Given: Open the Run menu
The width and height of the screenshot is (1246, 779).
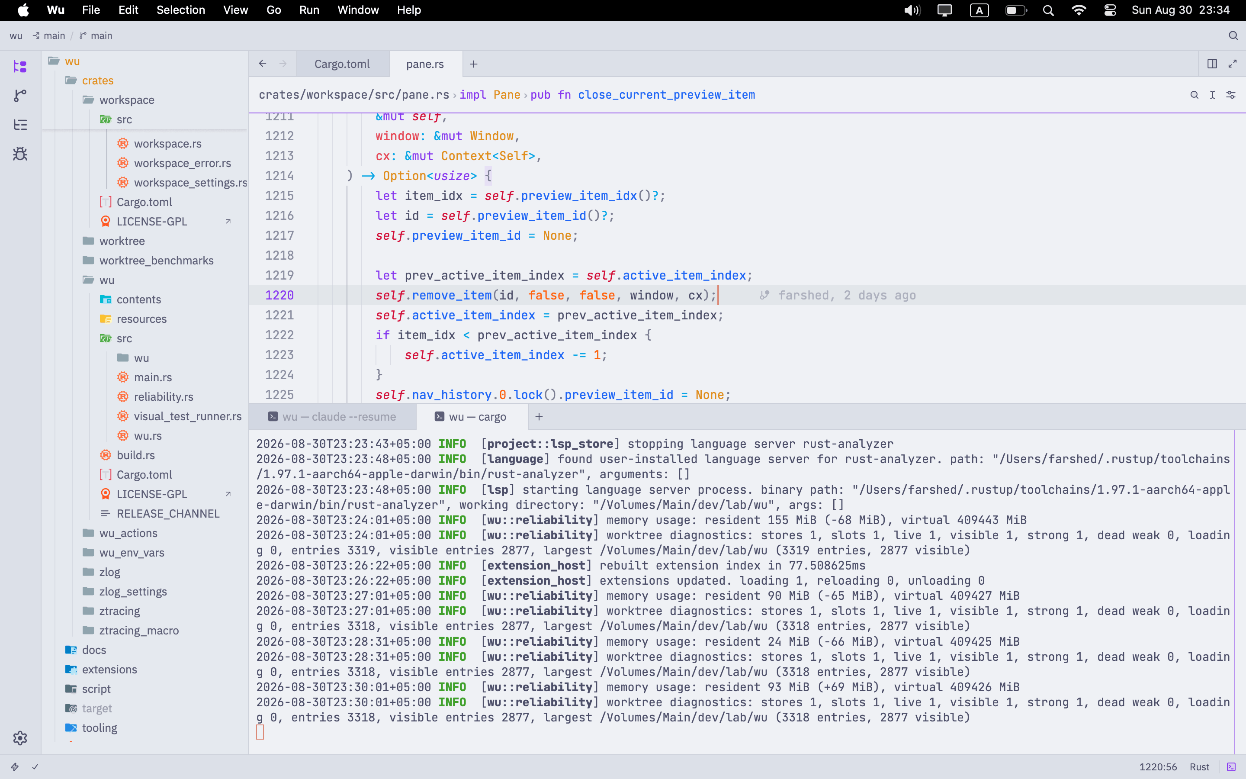Looking at the screenshot, I should pyautogui.click(x=309, y=10).
